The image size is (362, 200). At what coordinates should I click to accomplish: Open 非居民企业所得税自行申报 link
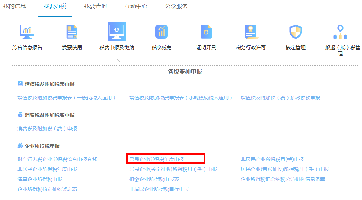coord(159,189)
